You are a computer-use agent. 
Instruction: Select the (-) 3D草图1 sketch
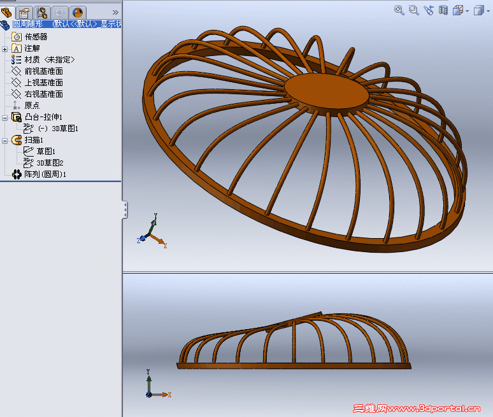(58, 129)
